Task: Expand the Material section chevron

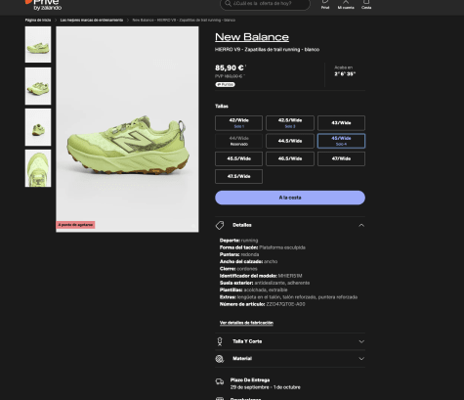Action: coord(361,359)
